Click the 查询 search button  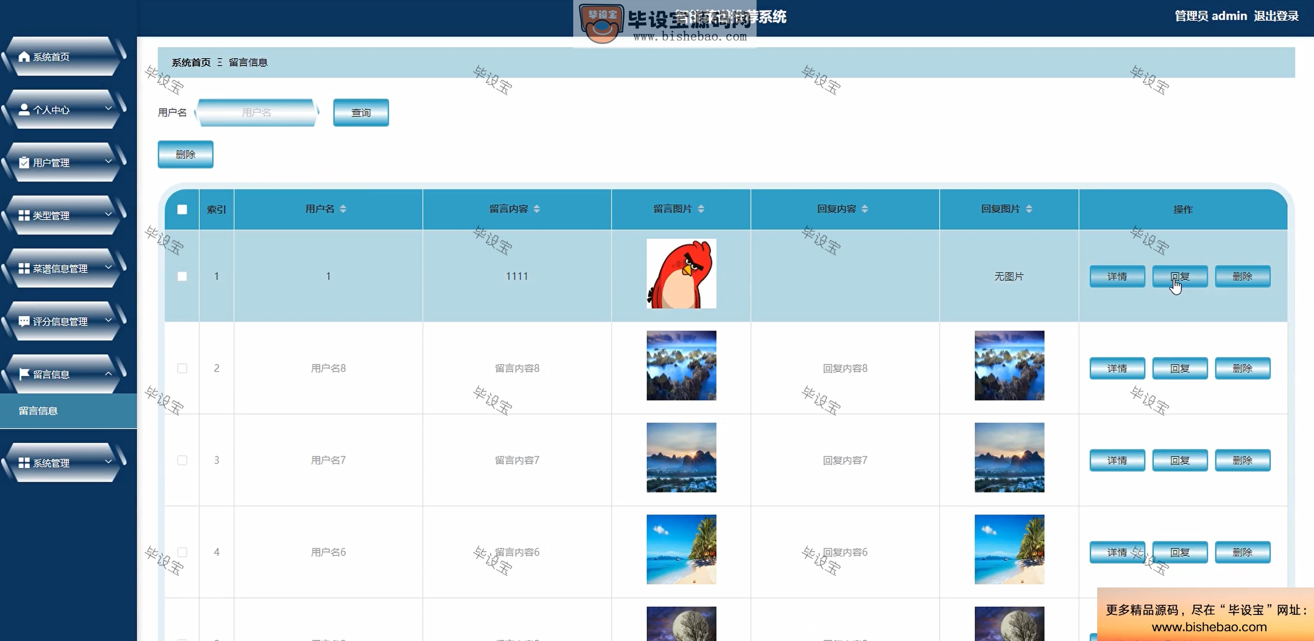(361, 112)
